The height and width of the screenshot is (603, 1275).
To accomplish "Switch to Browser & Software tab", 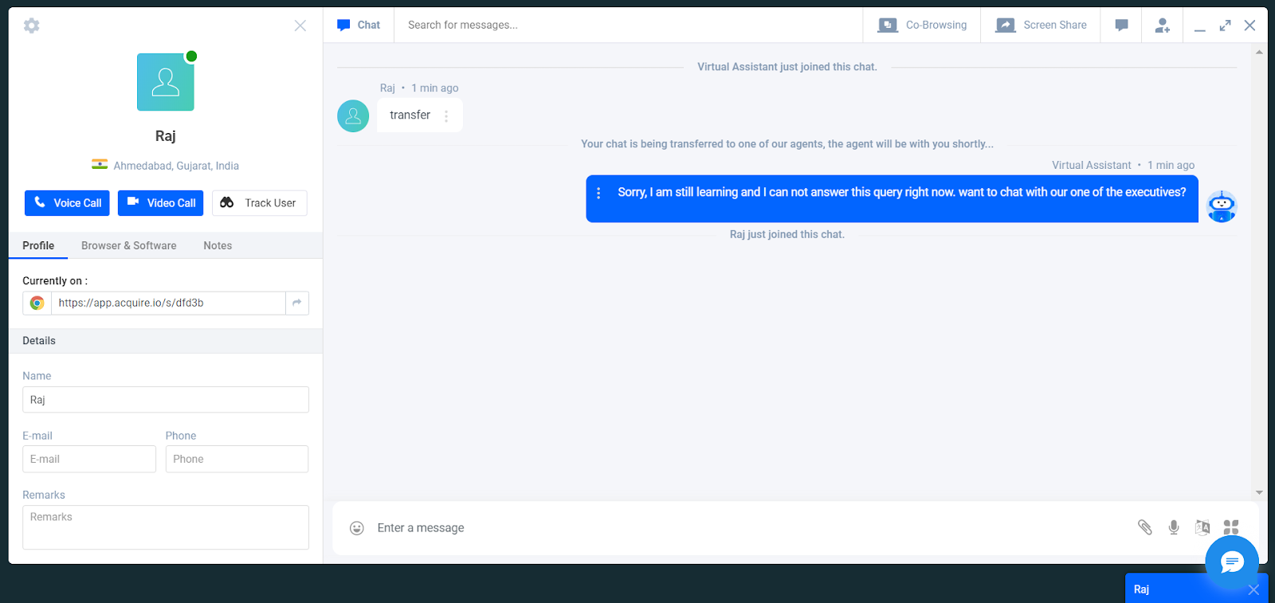I will pyautogui.click(x=129, y=245).
